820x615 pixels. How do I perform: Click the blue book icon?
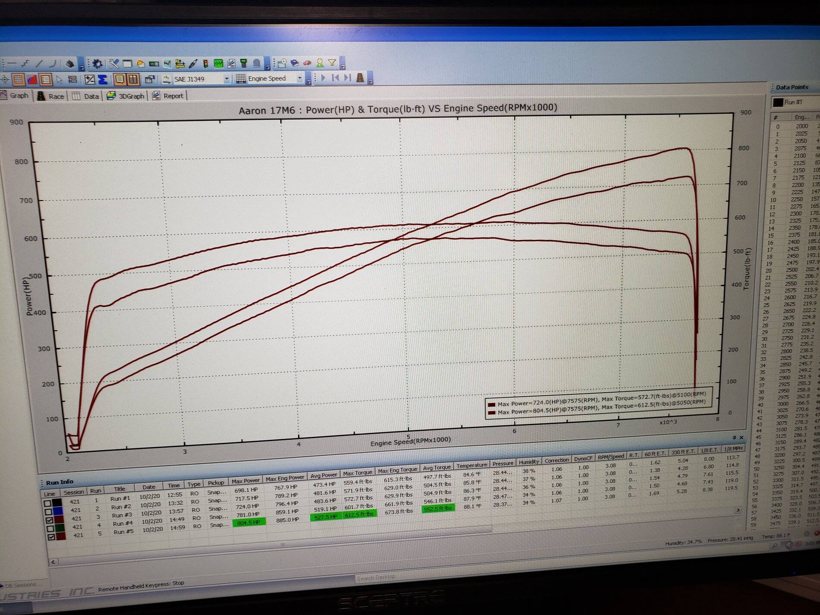(x=295, y=63)
